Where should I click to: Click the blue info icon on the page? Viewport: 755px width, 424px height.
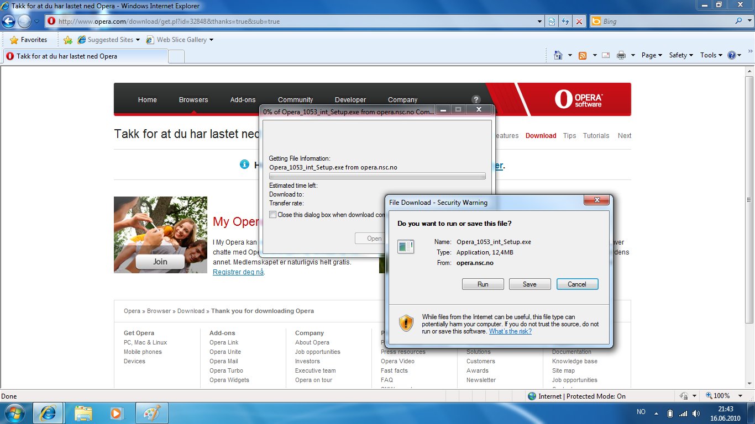(245, 165)
